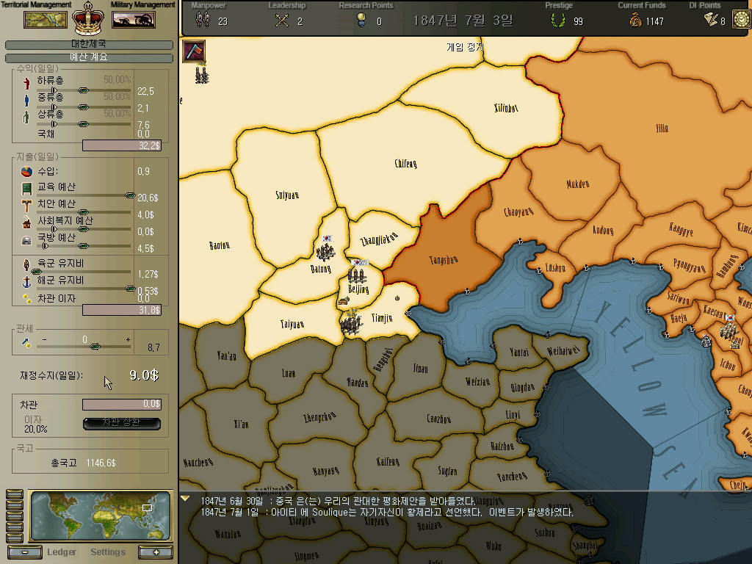The image size is (752, 564).
Task: Click the Current Funds money bag icon
Action: coord(635,20)
